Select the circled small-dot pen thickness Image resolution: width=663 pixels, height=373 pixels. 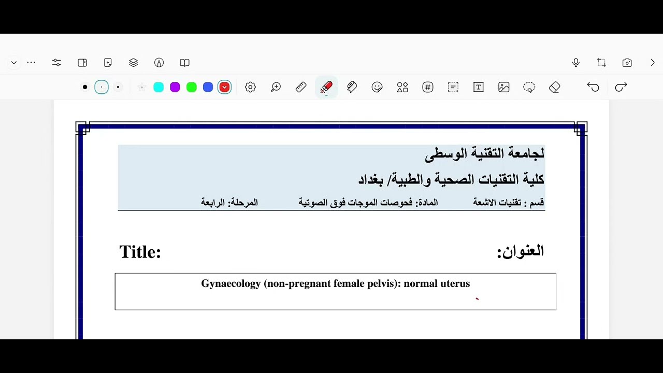pyautogui.click(x=102, y=87)
